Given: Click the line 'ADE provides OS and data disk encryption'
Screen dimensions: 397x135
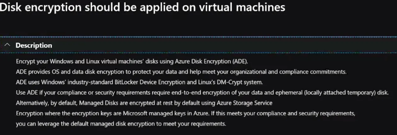Looking at the screenshot, I should (181, 72).
